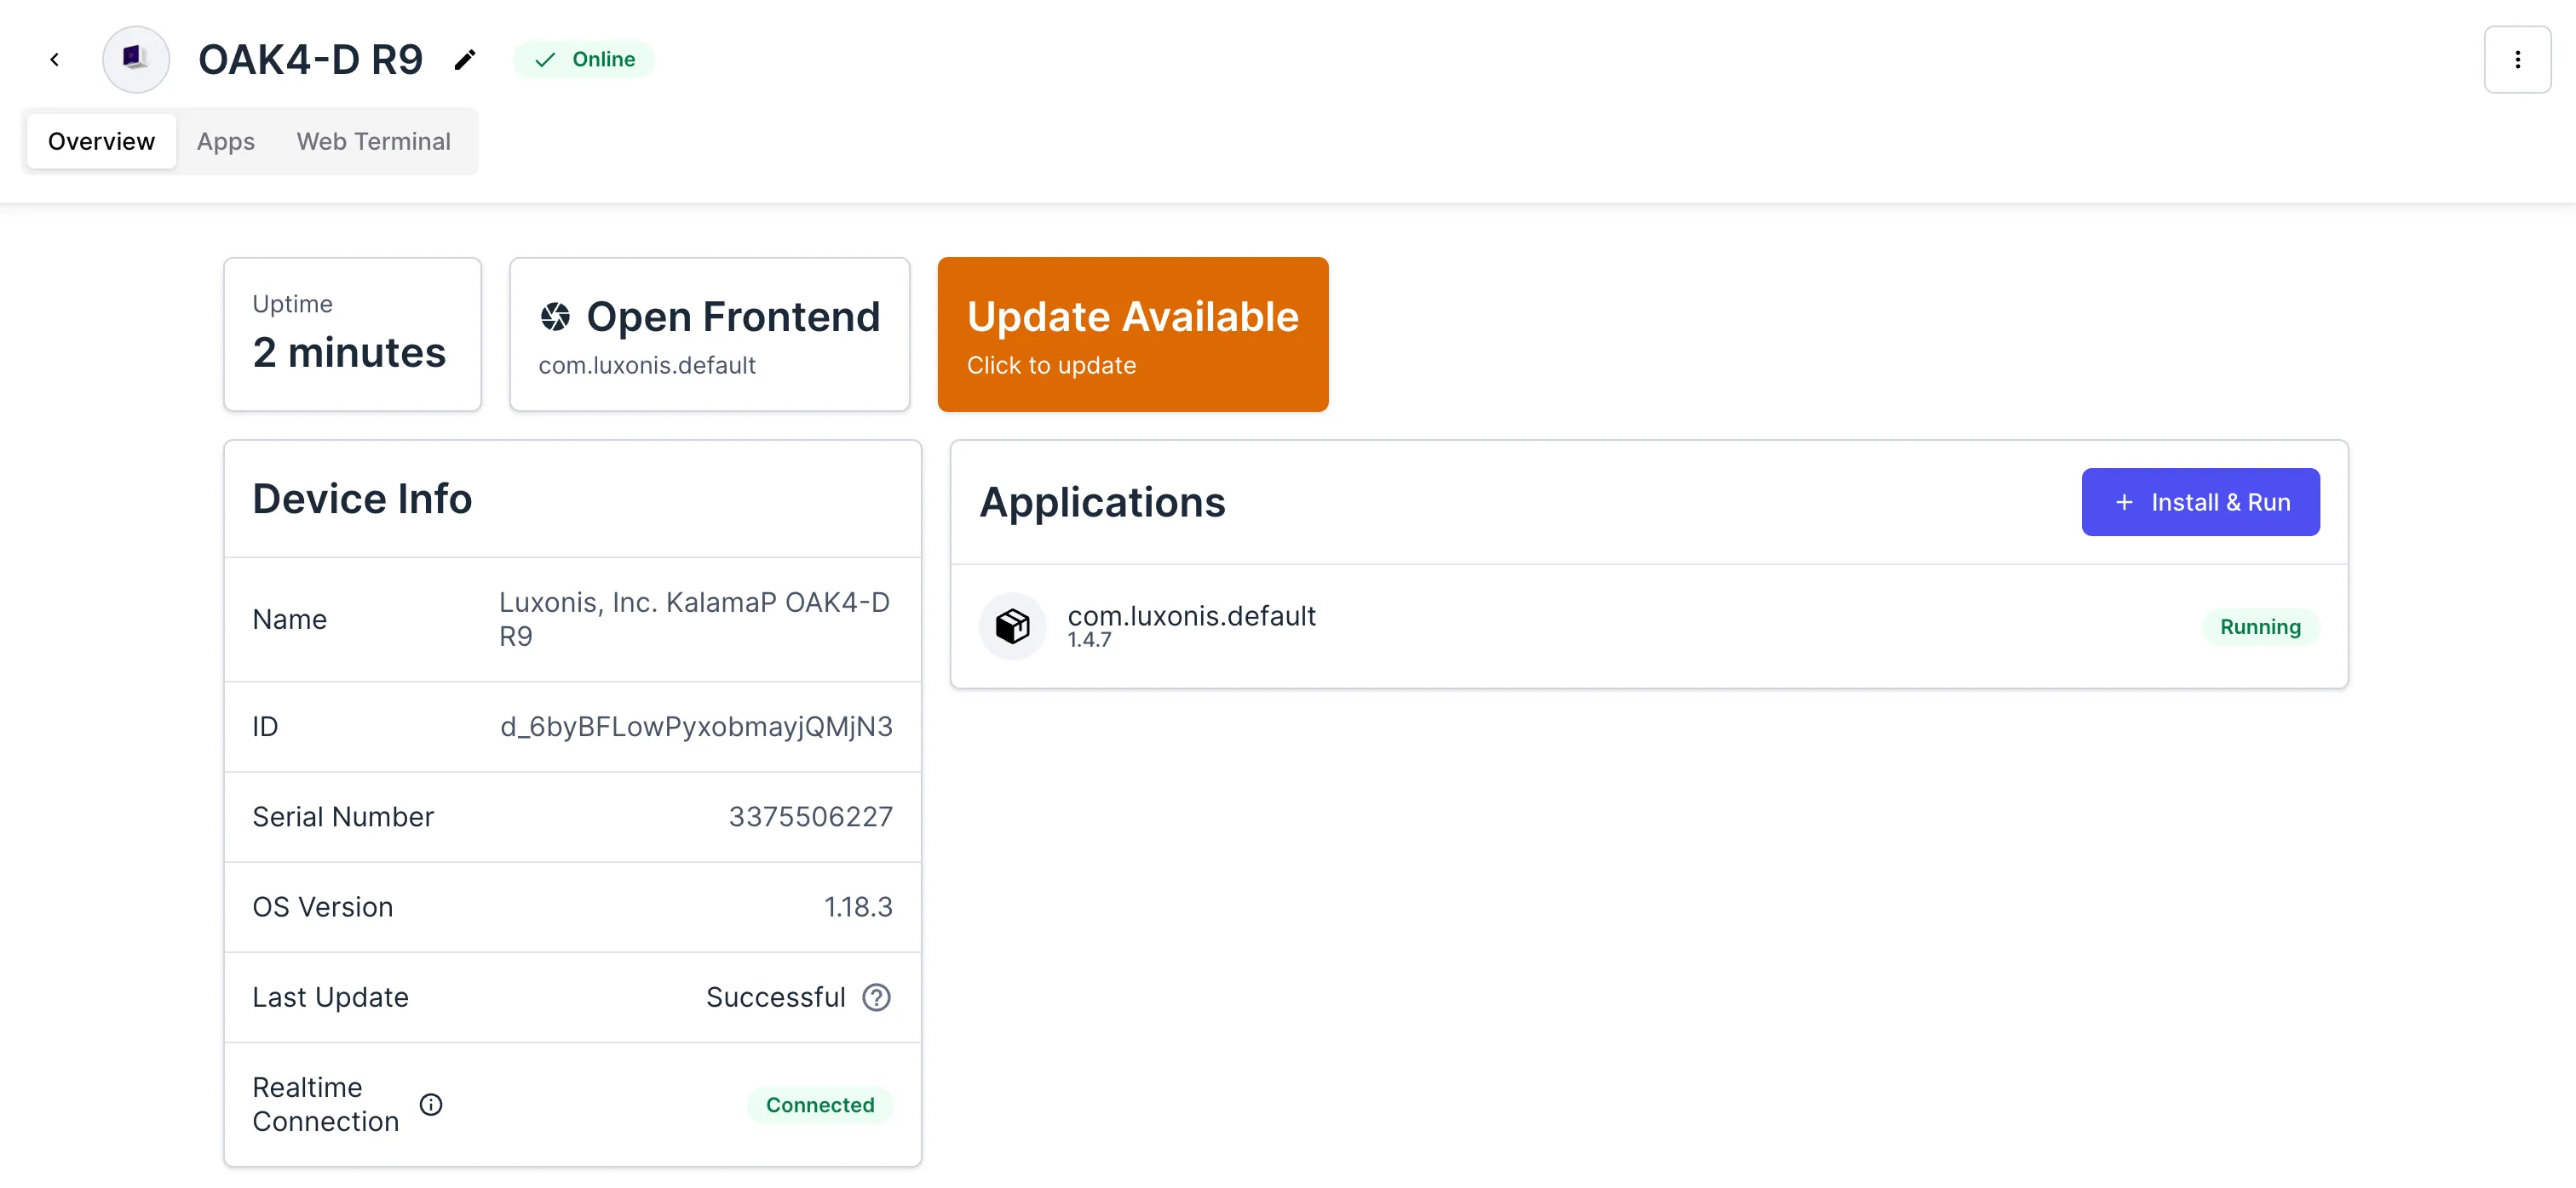Viewport: 2576px width, 1188px height.
Task: Click the OAK4-D device avatar thumbnail
Action: point(136,60)
